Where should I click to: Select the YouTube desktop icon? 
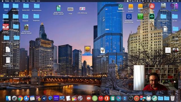[x=152, y=6]
